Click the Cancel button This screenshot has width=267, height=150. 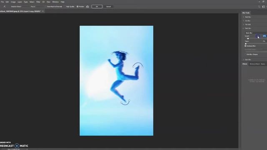pyautogui.click(x=108, y=7)
